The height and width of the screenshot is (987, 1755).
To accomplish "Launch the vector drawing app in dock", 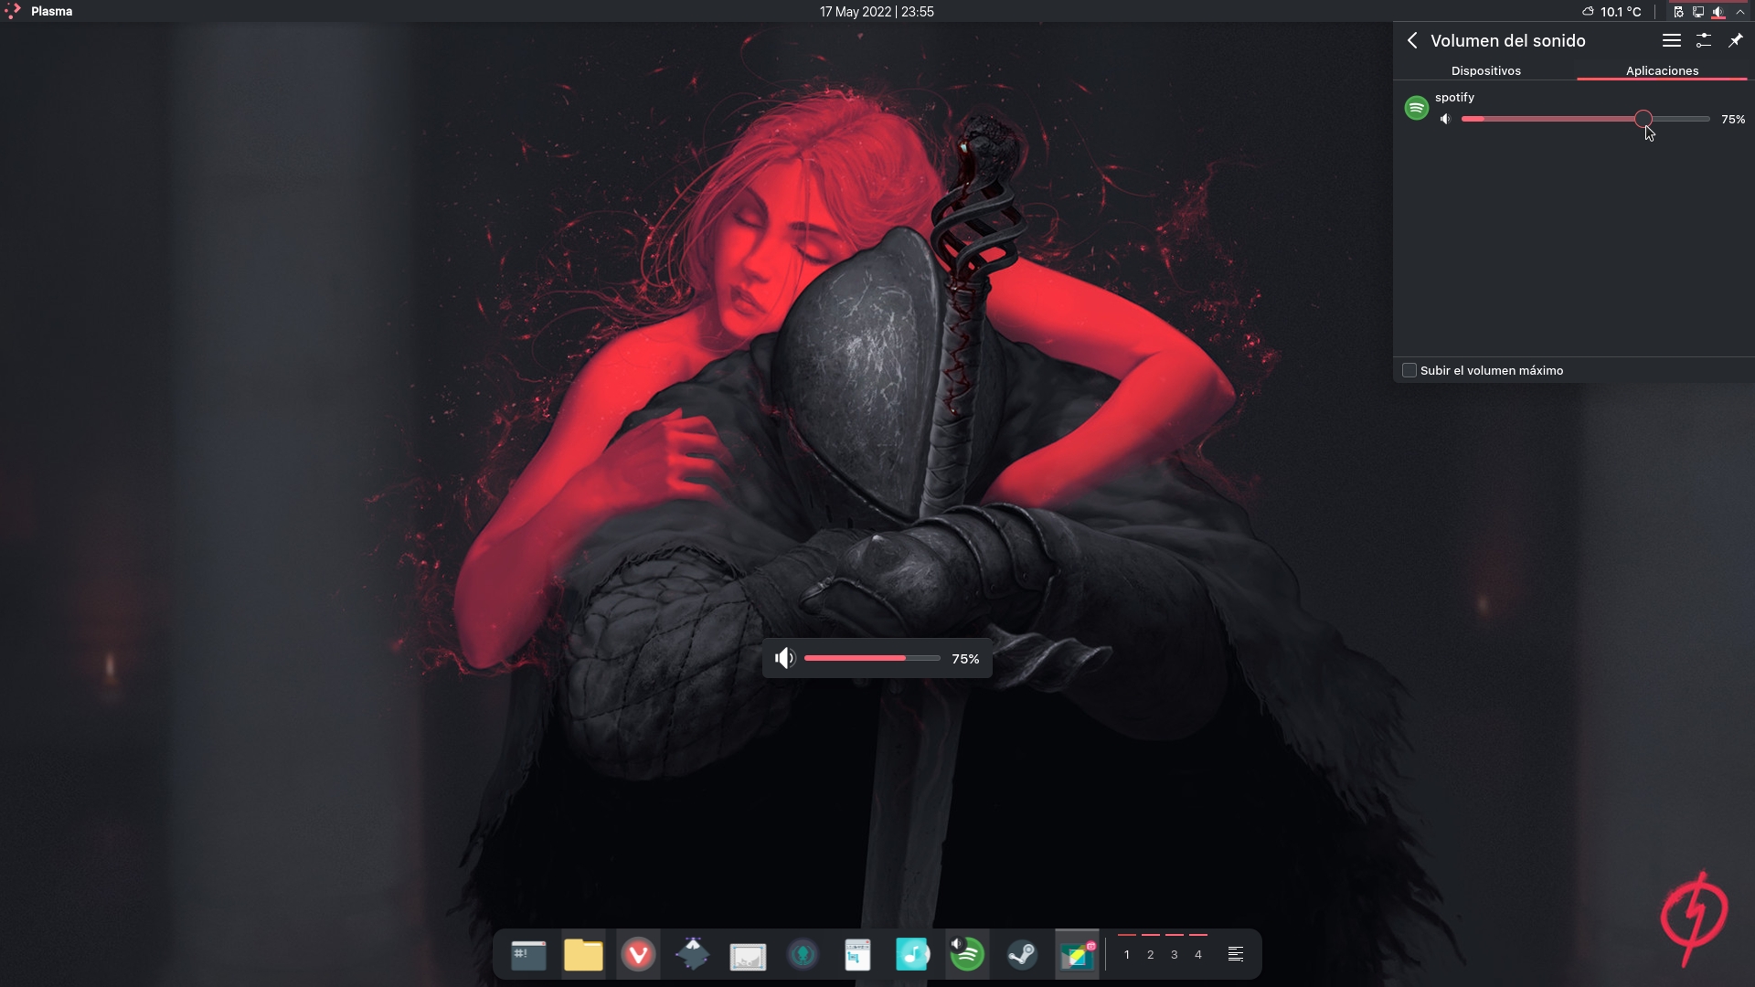I will click(693, 955).
